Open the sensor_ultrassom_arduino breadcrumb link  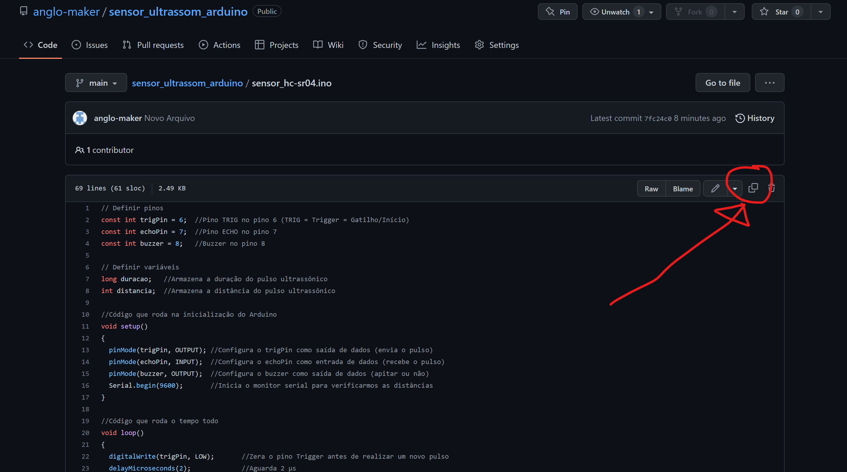pyautogui.click(x=187, y=83)
